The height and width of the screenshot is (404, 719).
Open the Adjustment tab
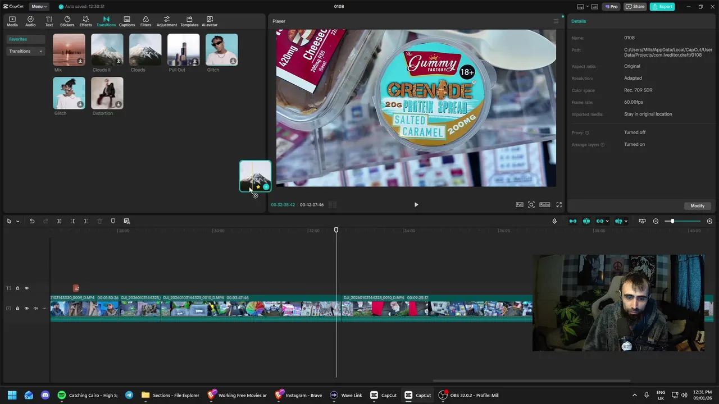click(x=166, y=21)
